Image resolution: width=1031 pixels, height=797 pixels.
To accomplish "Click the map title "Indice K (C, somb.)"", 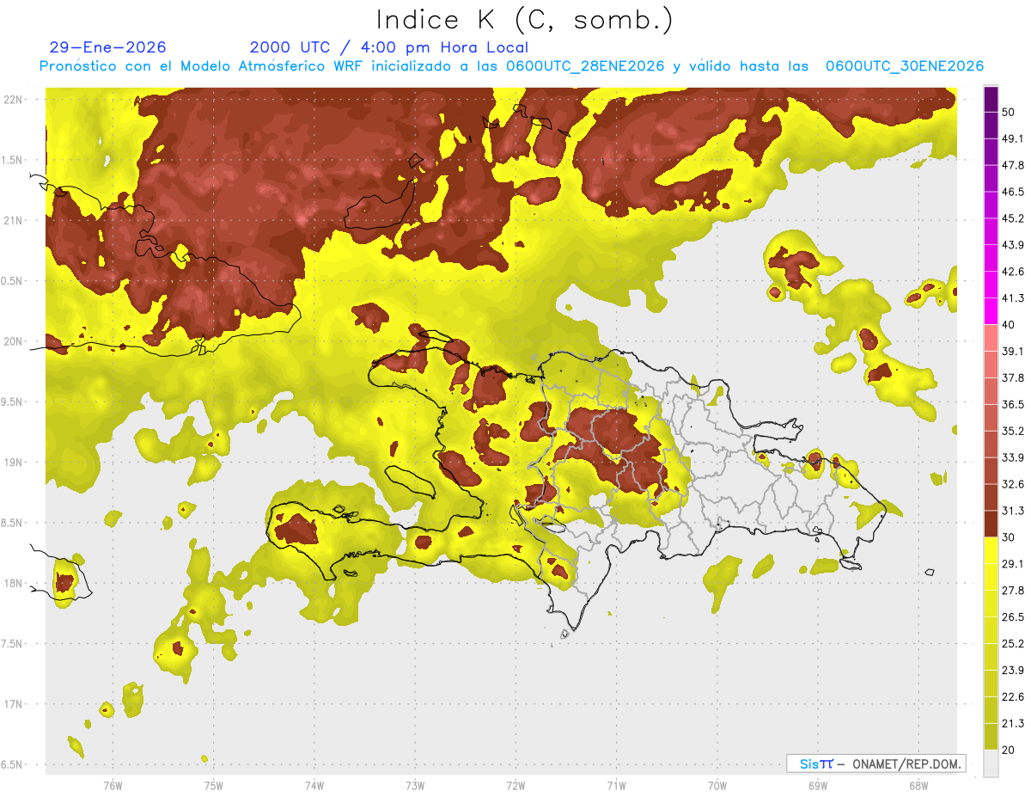I will click(x=524, y=20).
